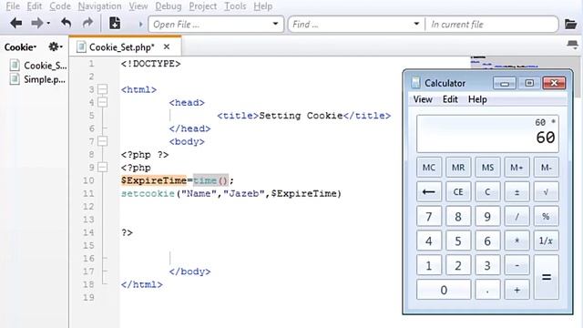Click the multiply button on Calculator
This screenshot has height=328, width=583.
(x=517, y=241)
